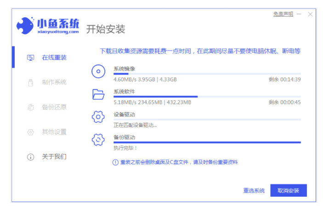This screenshot has width=323, height=206.
Task: Open the 关于我们 page
Action: [54, 157]
